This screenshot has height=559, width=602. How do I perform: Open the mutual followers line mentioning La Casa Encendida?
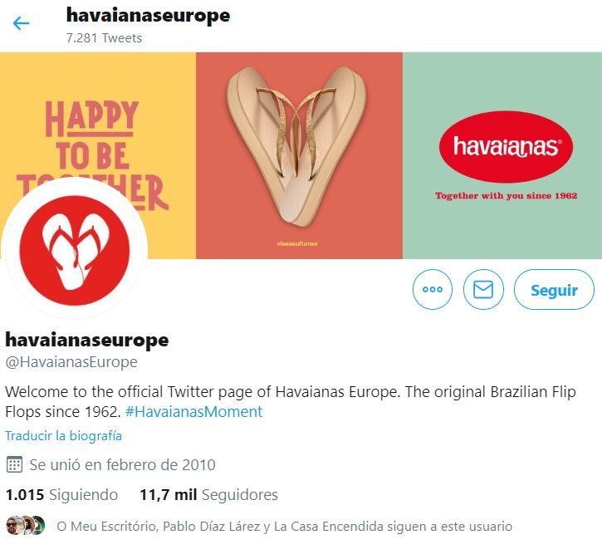(285, 526)
